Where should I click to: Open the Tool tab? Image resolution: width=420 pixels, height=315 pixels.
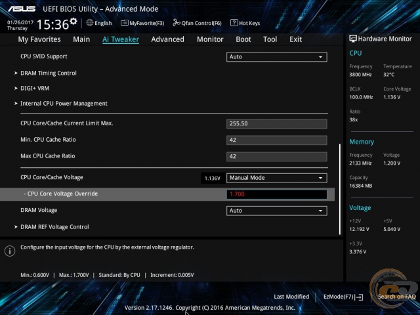click(270, 39)
